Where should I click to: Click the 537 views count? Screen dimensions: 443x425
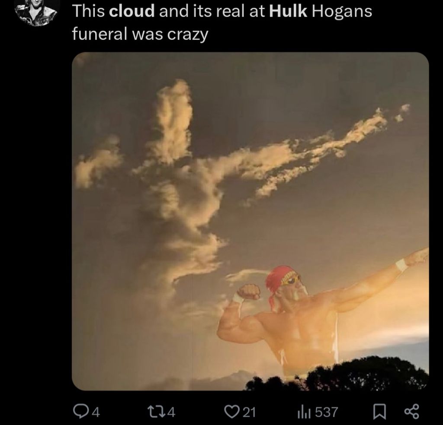[326, 412]
